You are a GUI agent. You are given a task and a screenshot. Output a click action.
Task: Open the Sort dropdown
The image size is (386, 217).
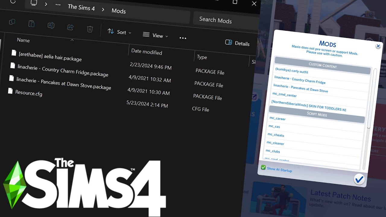coord(119,32)
